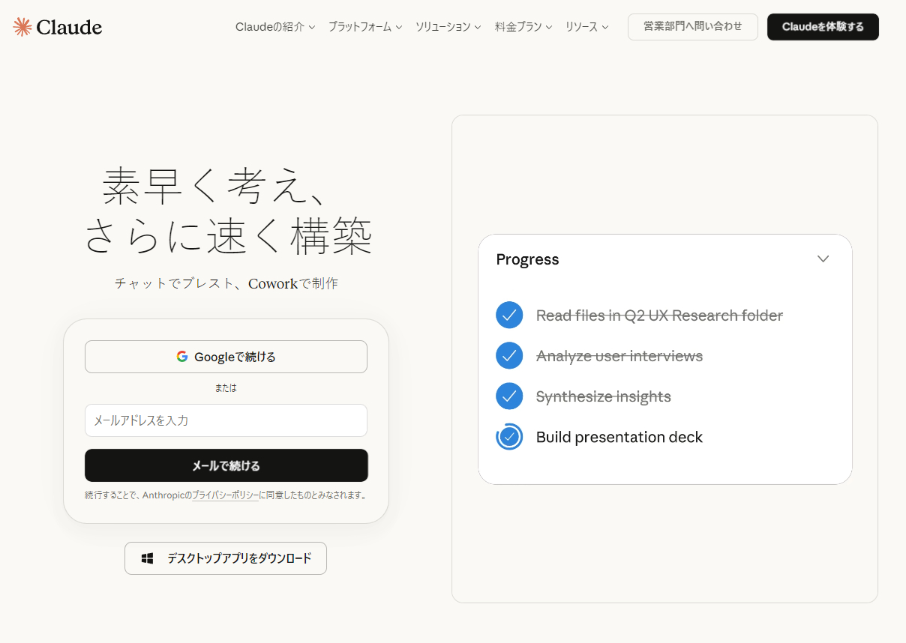
Task: Click checkmark beside Analyze user interviews
Action: (x=509, y=355)
